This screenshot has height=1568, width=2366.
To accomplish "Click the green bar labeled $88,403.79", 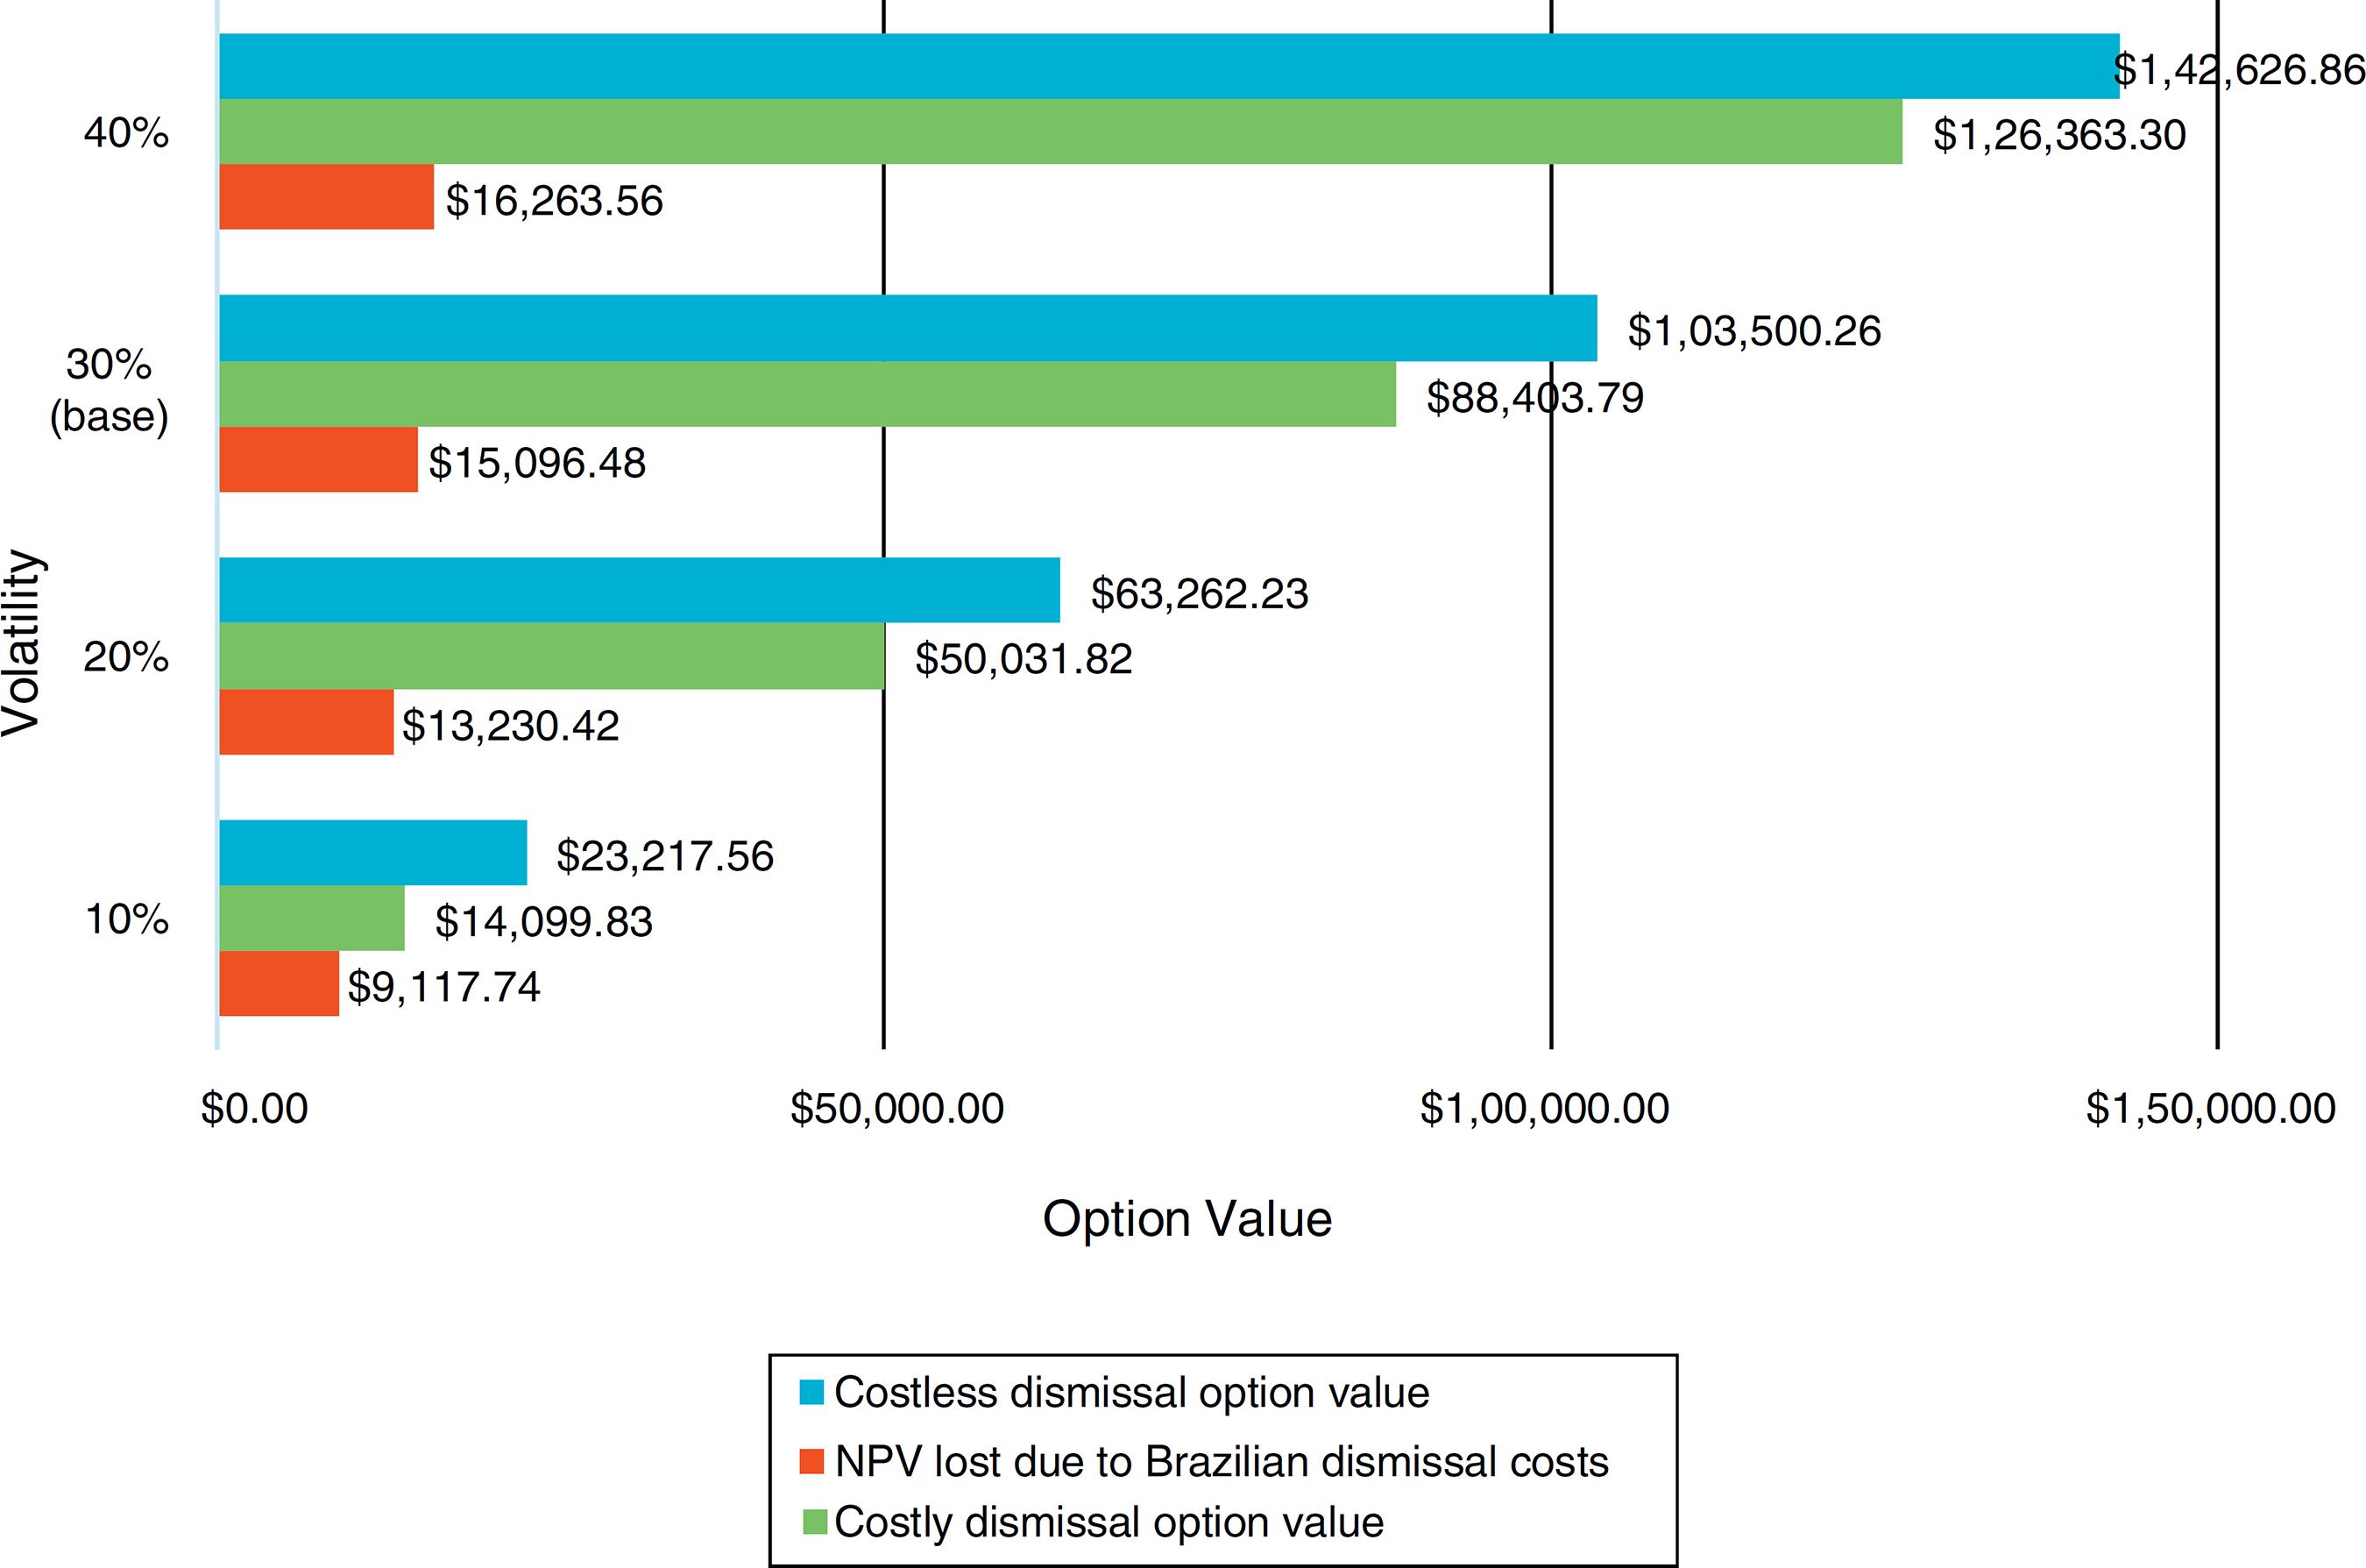I will click(x=807, y=394).
